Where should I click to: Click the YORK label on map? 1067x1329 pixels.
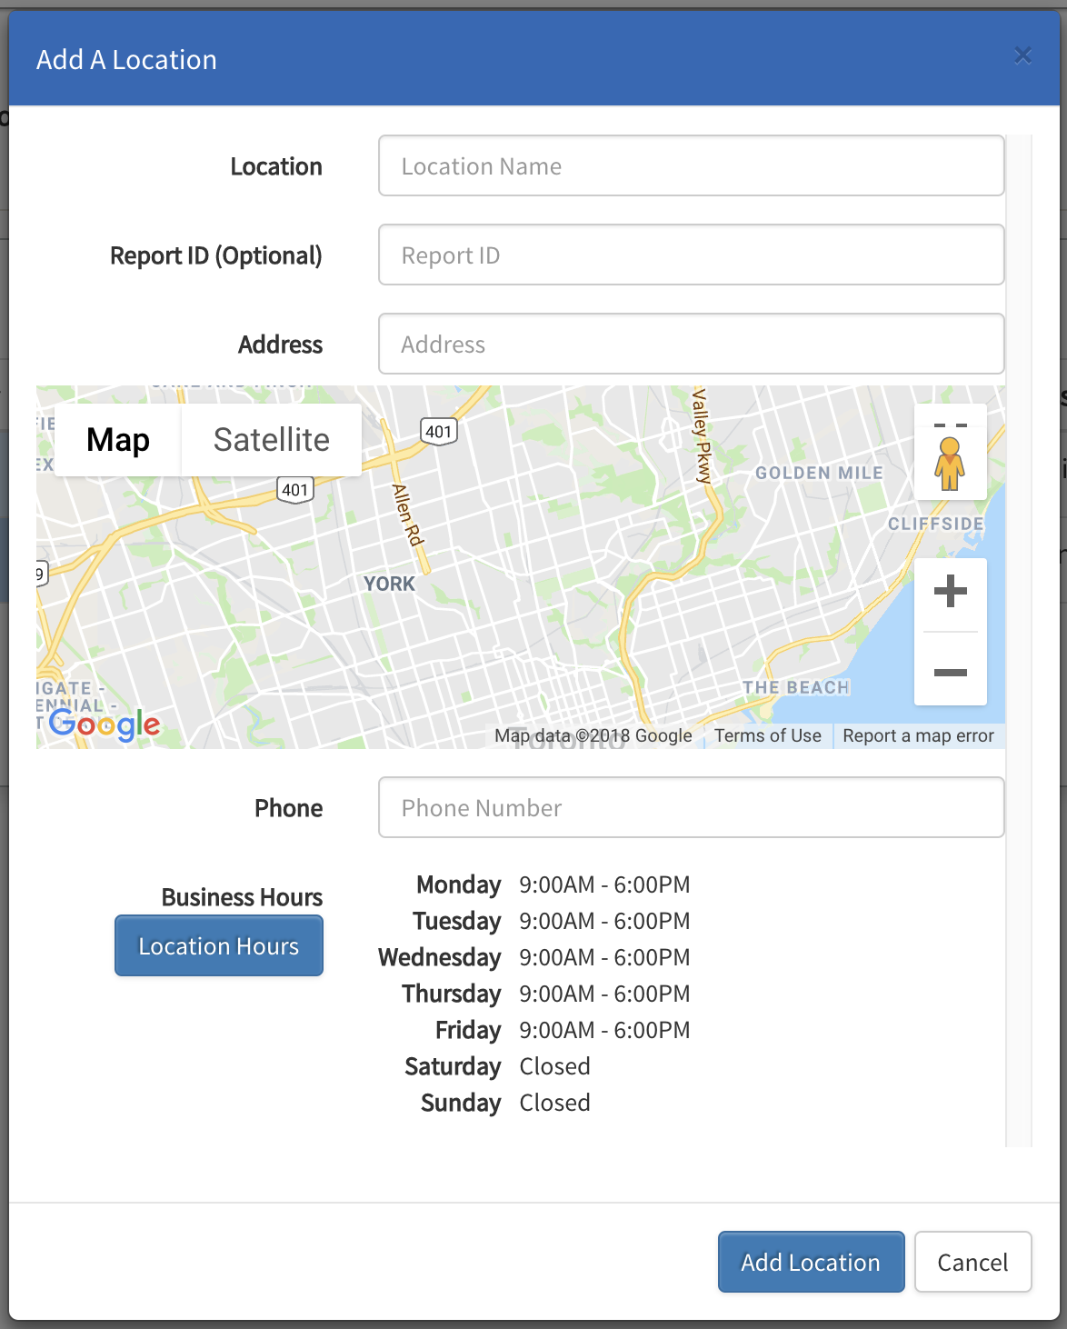pos(389,585)
